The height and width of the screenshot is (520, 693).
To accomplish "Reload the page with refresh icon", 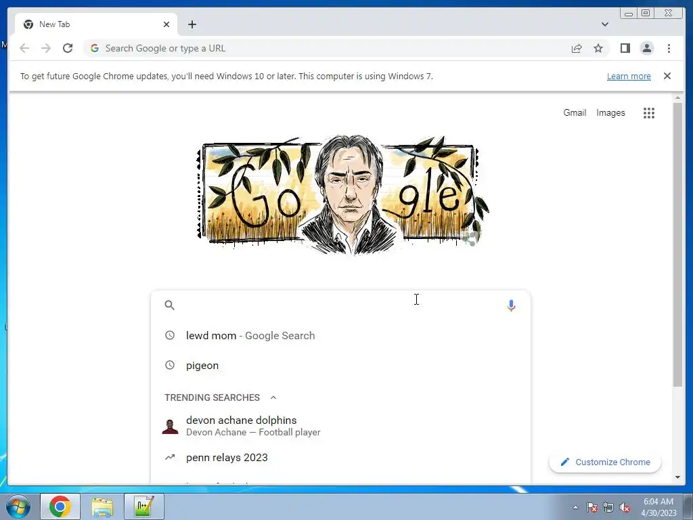I will (x=68, y=48).
